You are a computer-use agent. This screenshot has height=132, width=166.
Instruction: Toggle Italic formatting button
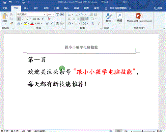23,19
